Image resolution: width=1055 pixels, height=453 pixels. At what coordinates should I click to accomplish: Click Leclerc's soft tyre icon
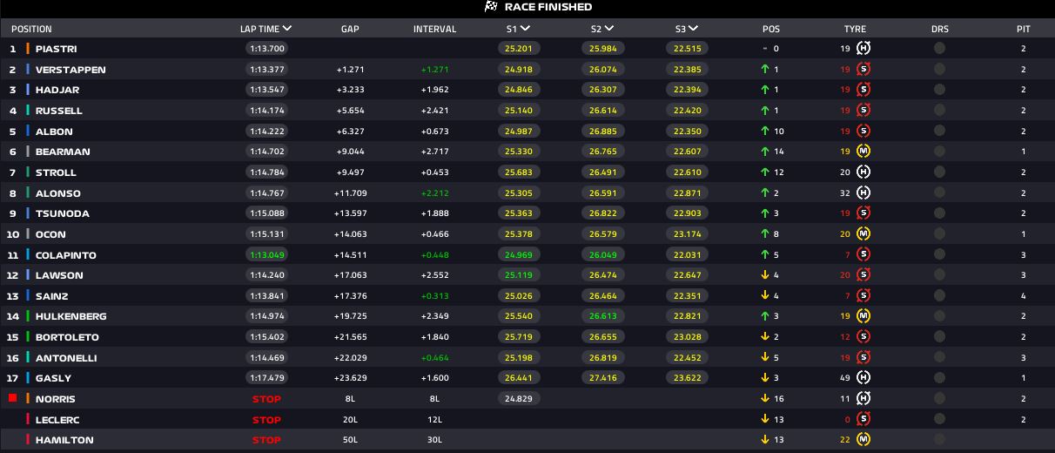tap(863, 419)
